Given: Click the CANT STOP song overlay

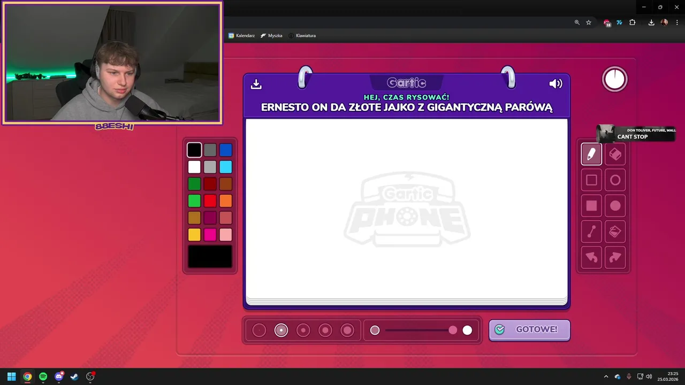Looking at the screenshot, I should pos(636,133).
